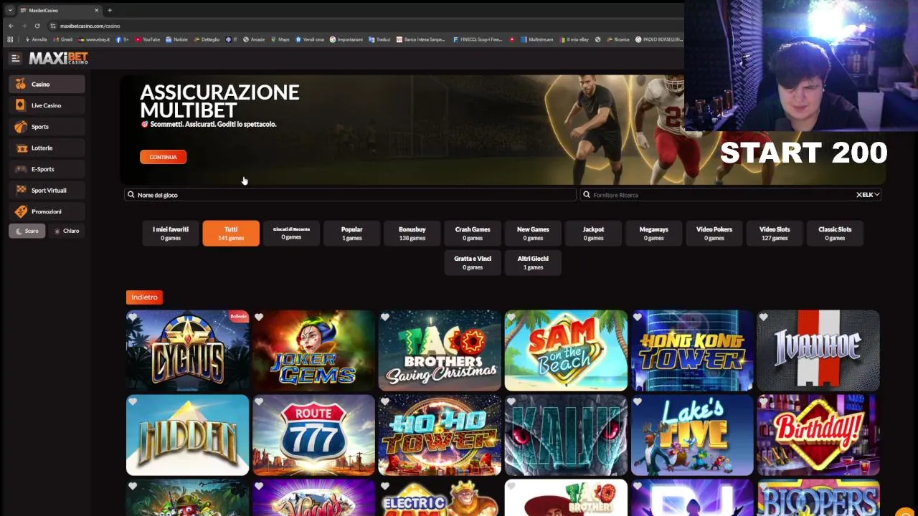Go to Sports section in sidebar

click(x=47, y=127)
